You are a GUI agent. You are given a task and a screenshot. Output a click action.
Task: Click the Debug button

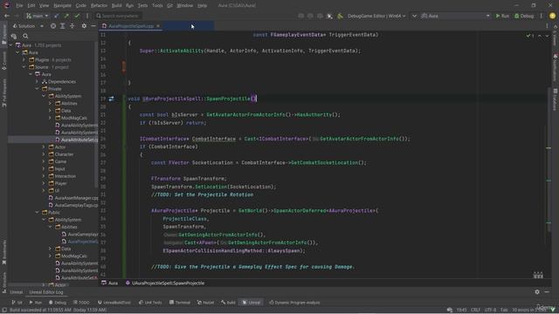pos(524,16)
